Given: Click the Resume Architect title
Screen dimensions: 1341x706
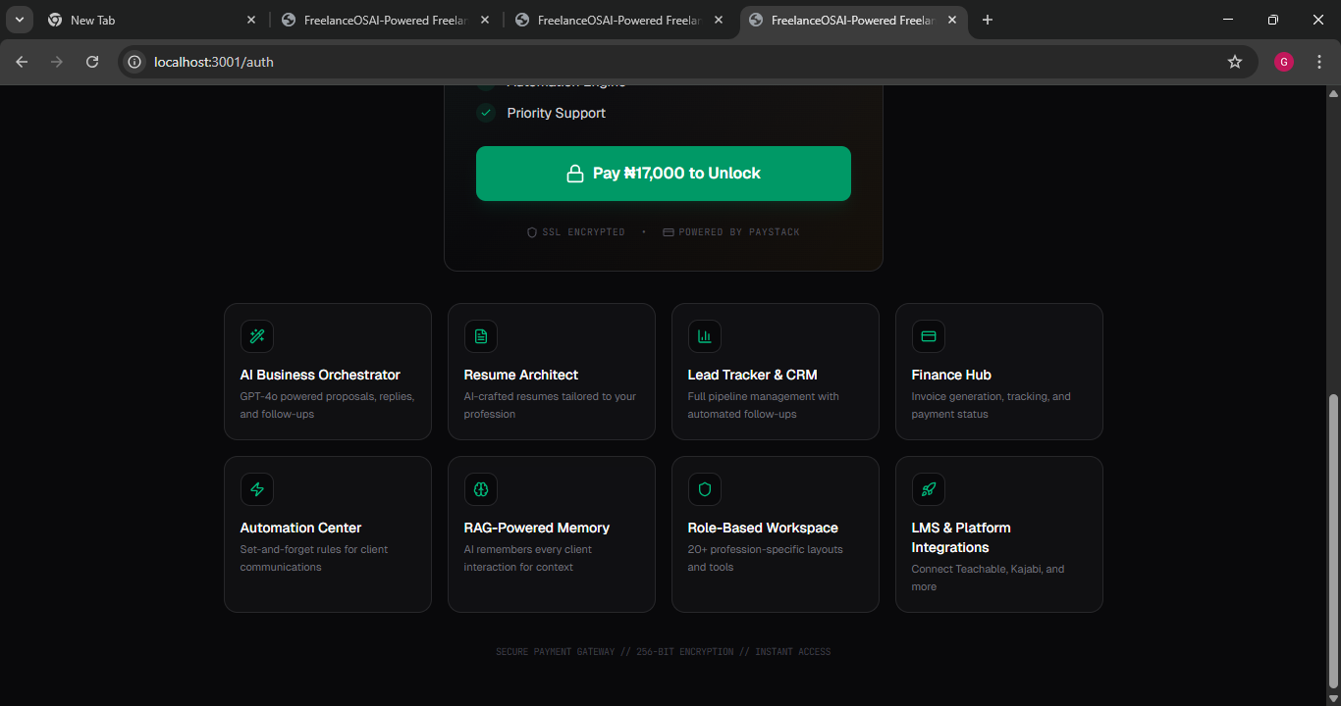Looking at the screenshot, I should point(521,375).
